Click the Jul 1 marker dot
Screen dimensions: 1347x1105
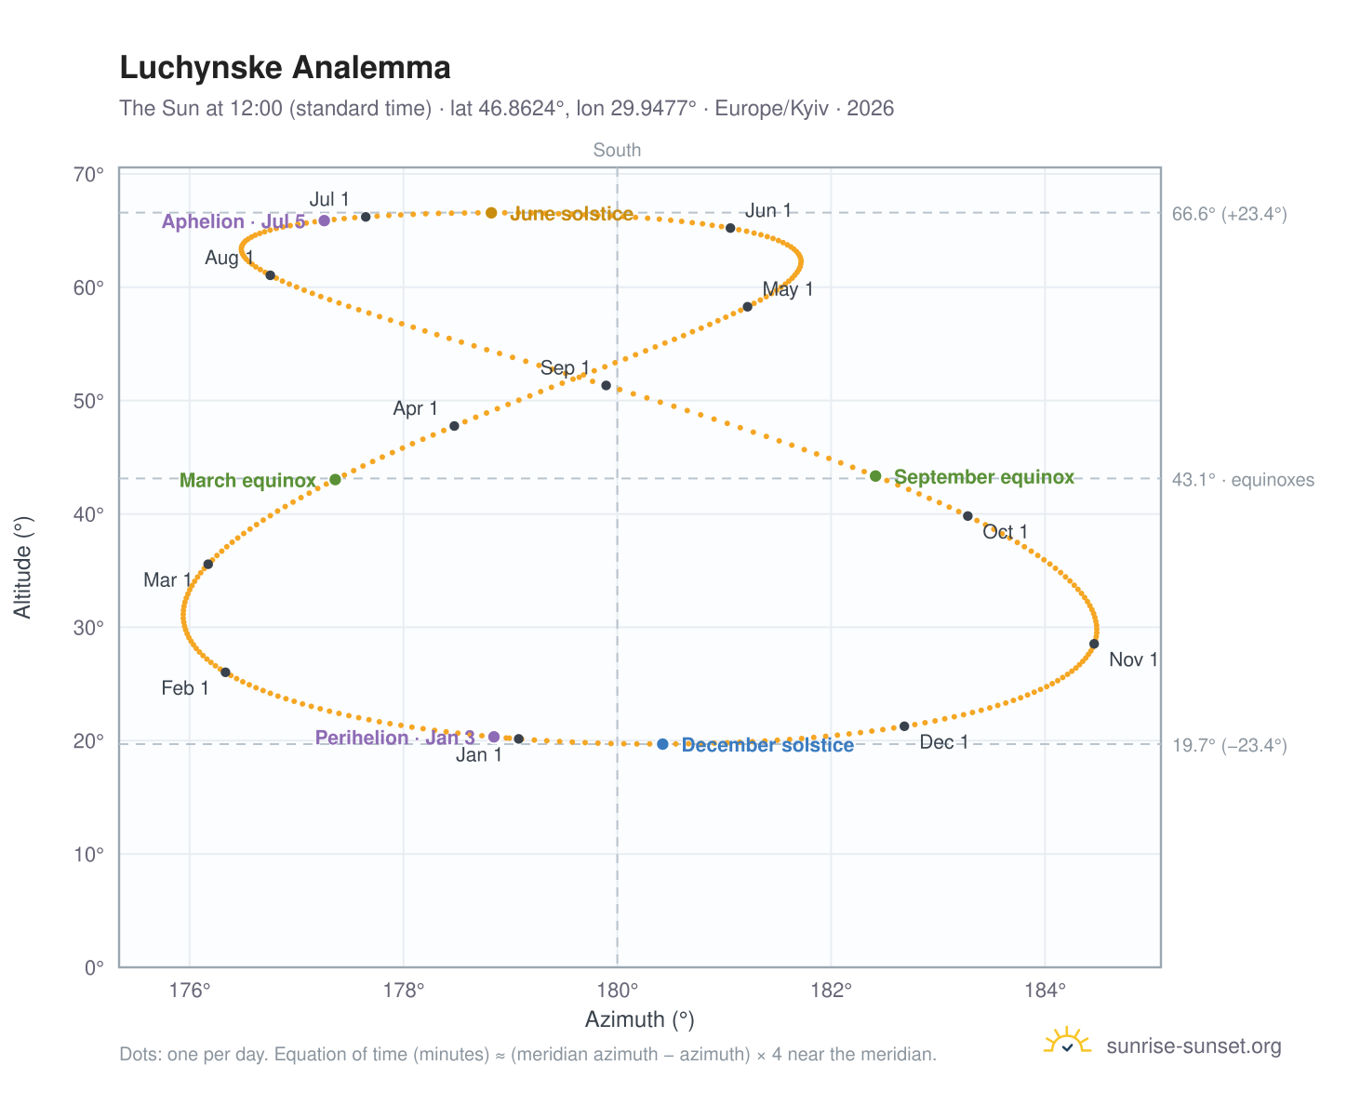click(x=366, y=217)
